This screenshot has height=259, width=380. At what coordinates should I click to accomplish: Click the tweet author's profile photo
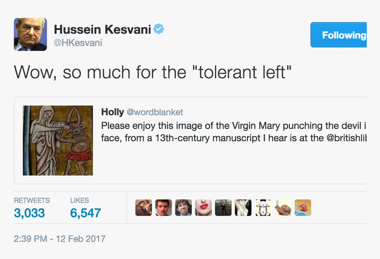30,34
